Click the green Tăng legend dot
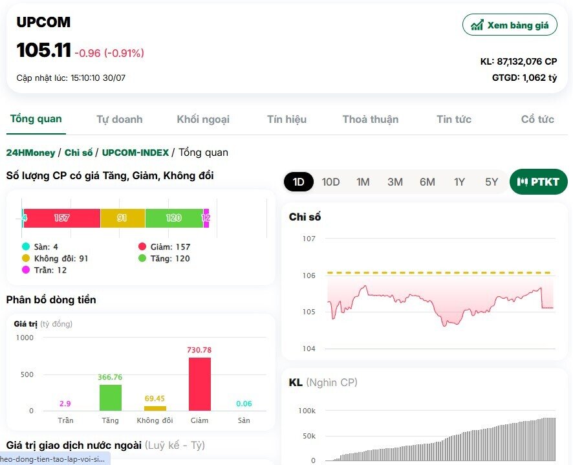Screen dimensions: 573x465 [x=142, y=258]
